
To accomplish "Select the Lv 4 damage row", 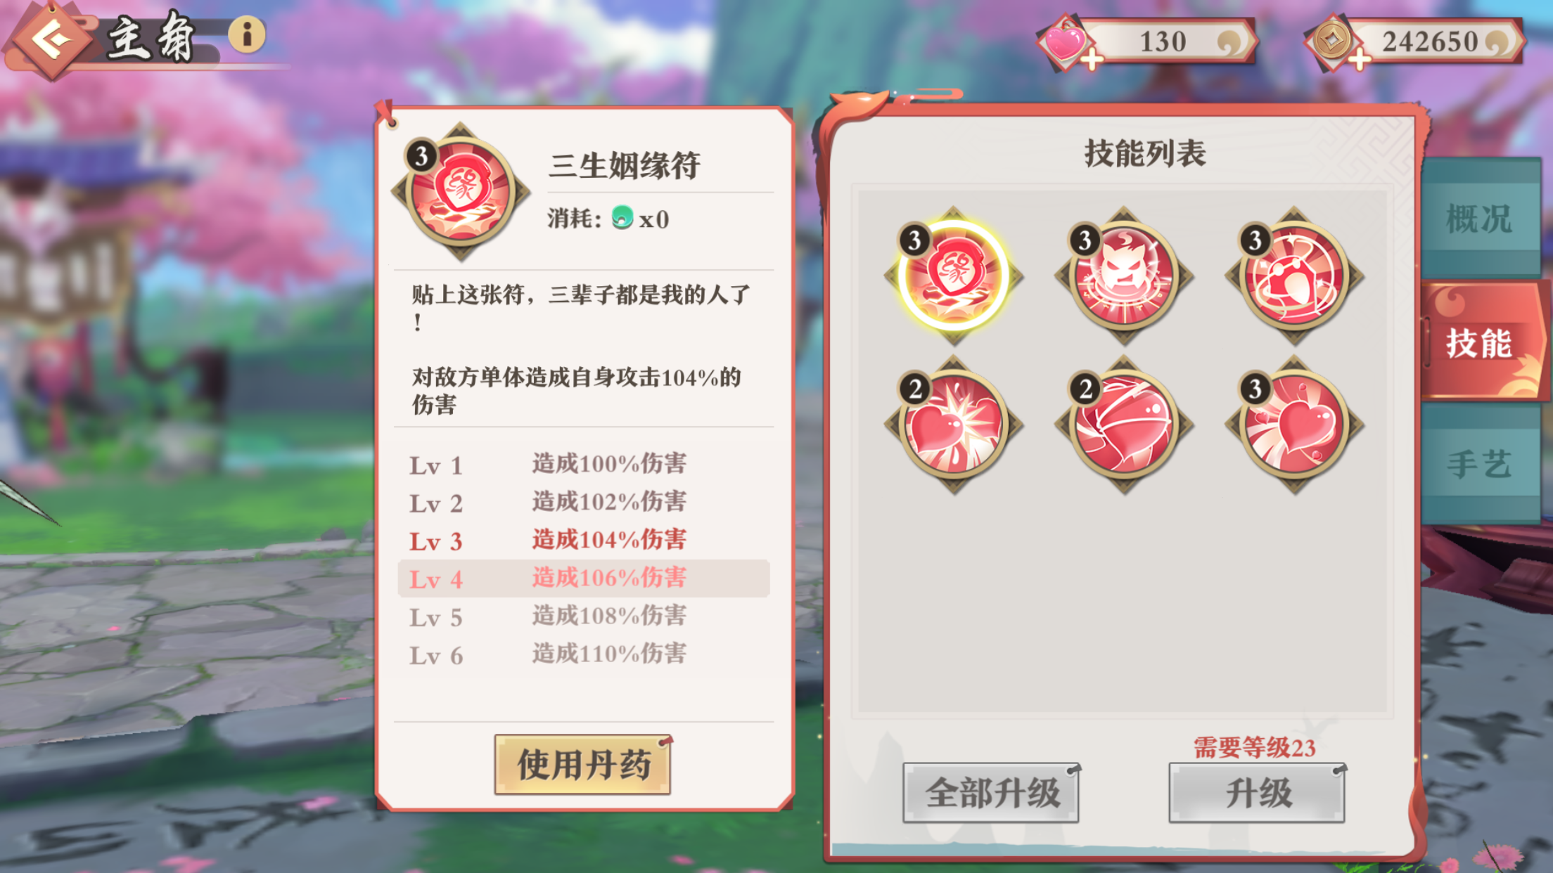I will (584, 578).
